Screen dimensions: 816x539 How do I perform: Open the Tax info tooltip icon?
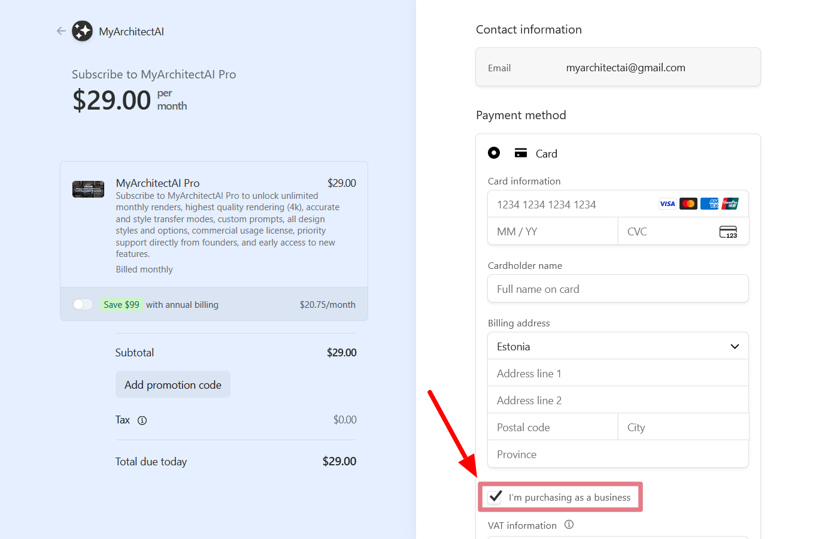(142, 420)
